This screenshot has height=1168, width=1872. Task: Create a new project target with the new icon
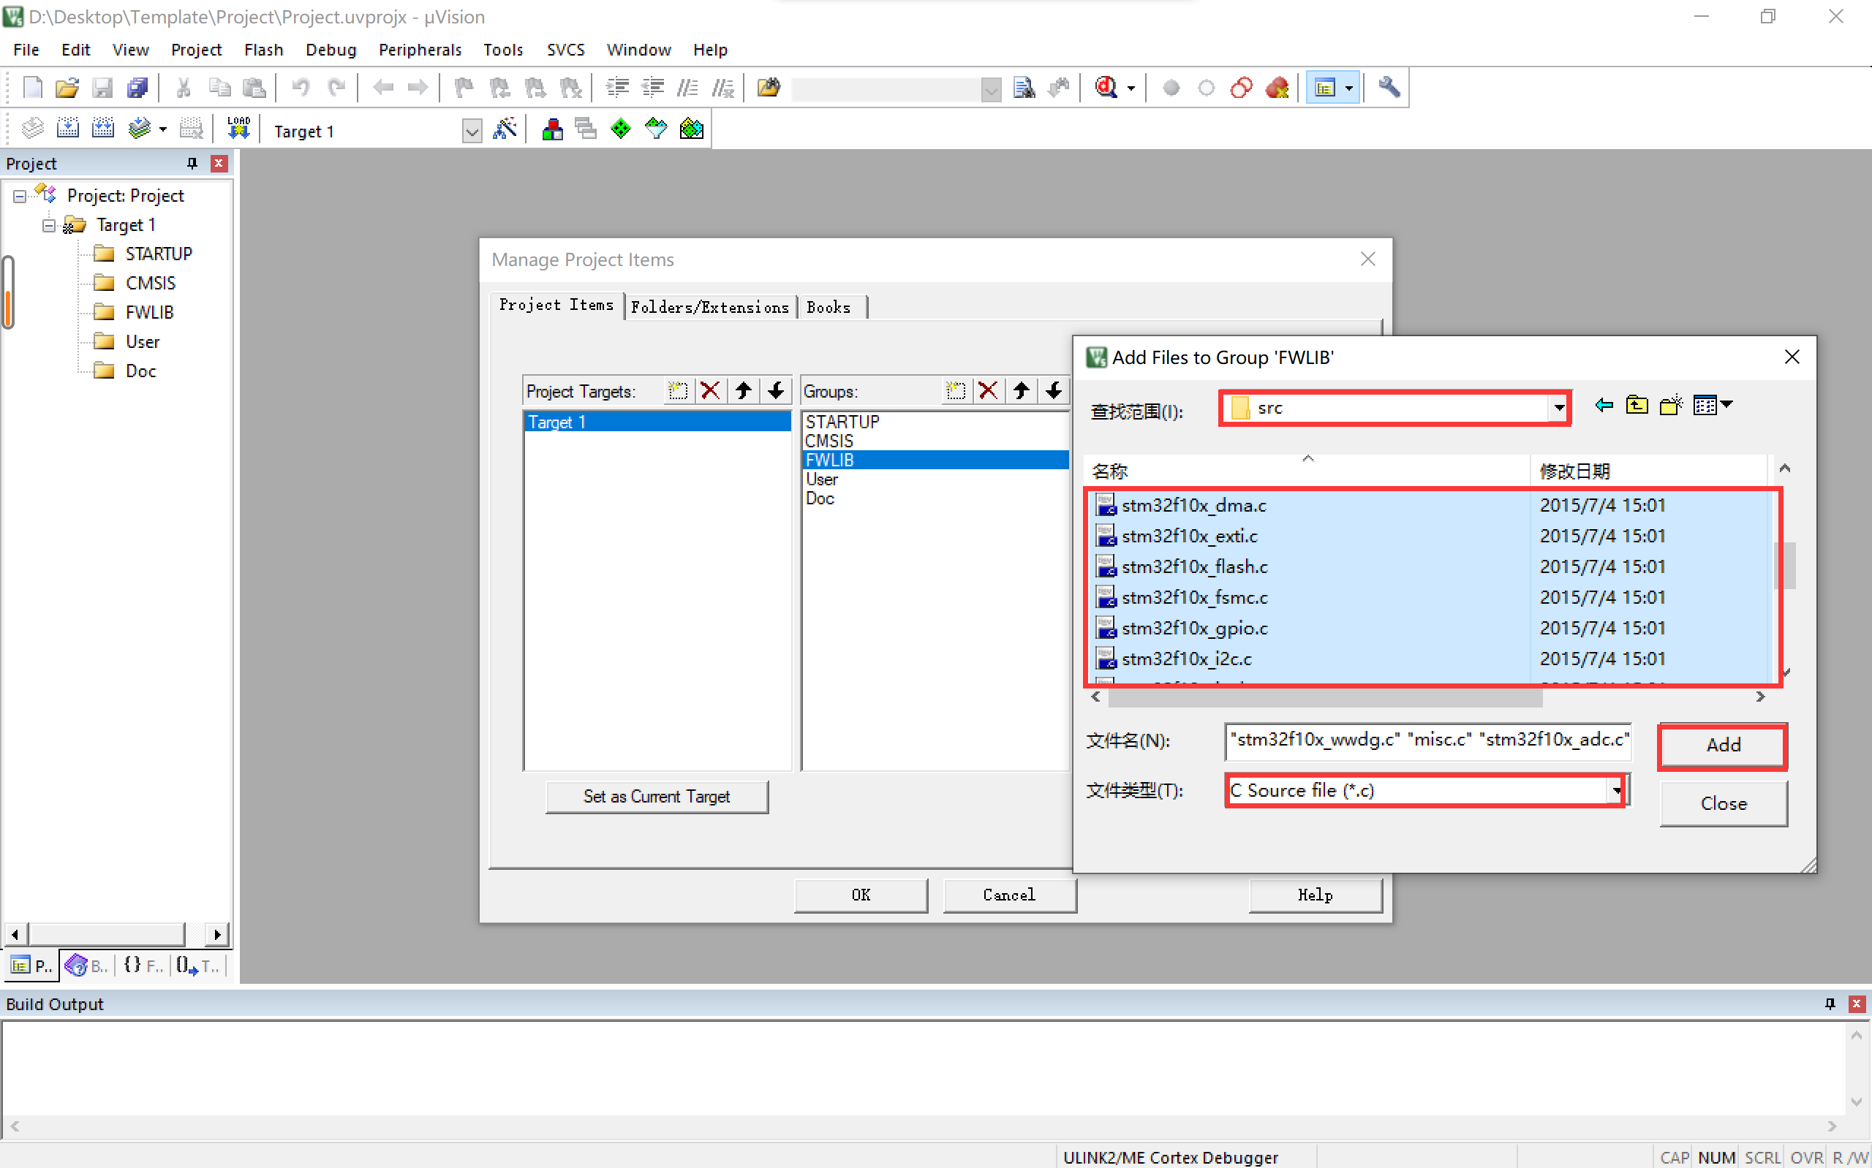[x=678, y=391]
